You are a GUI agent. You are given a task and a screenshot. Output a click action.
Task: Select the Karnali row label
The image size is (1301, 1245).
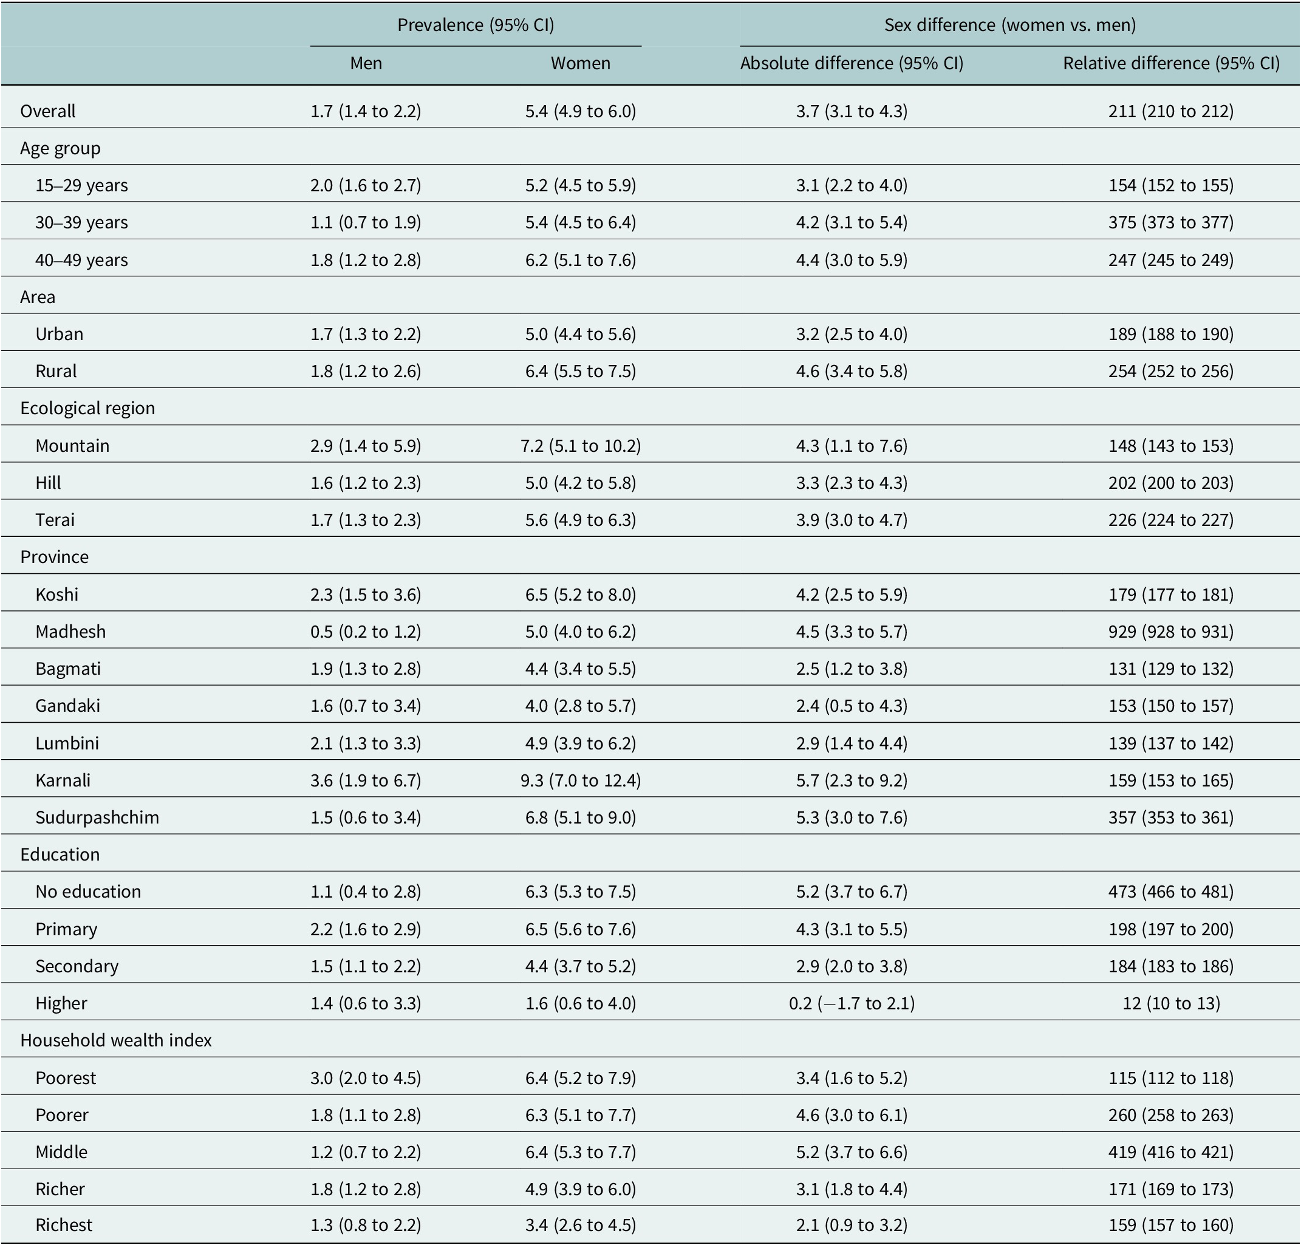tap(63, 780)
